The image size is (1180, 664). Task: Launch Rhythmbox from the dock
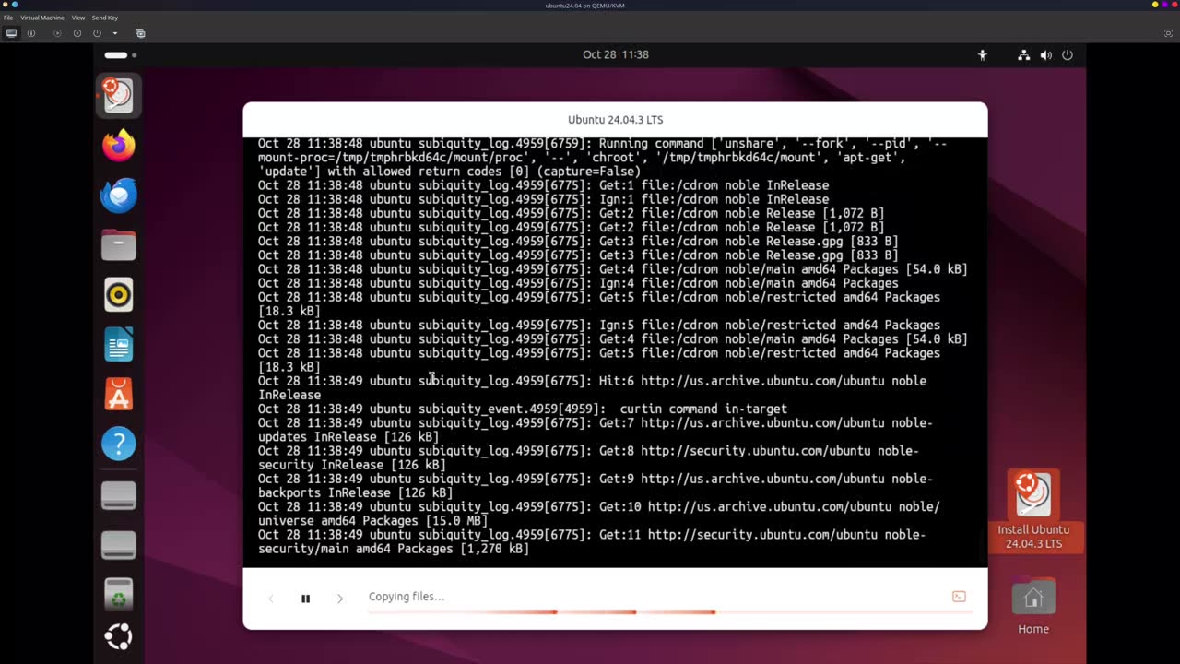118,295
